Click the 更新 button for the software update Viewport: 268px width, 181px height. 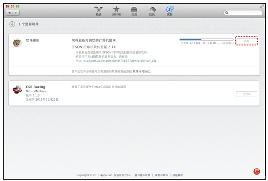[246, 41]
